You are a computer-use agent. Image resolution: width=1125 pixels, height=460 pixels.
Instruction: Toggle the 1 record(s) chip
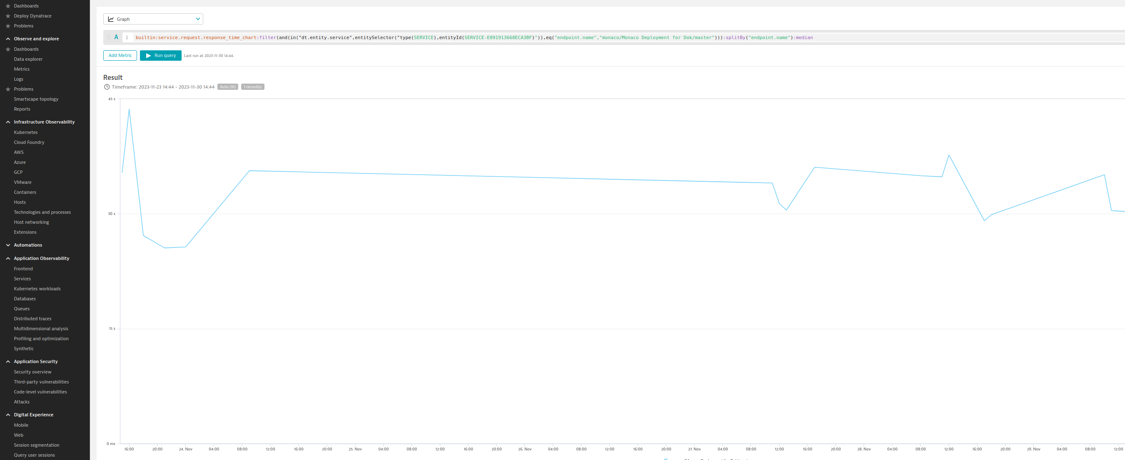(x=252, y=87)
